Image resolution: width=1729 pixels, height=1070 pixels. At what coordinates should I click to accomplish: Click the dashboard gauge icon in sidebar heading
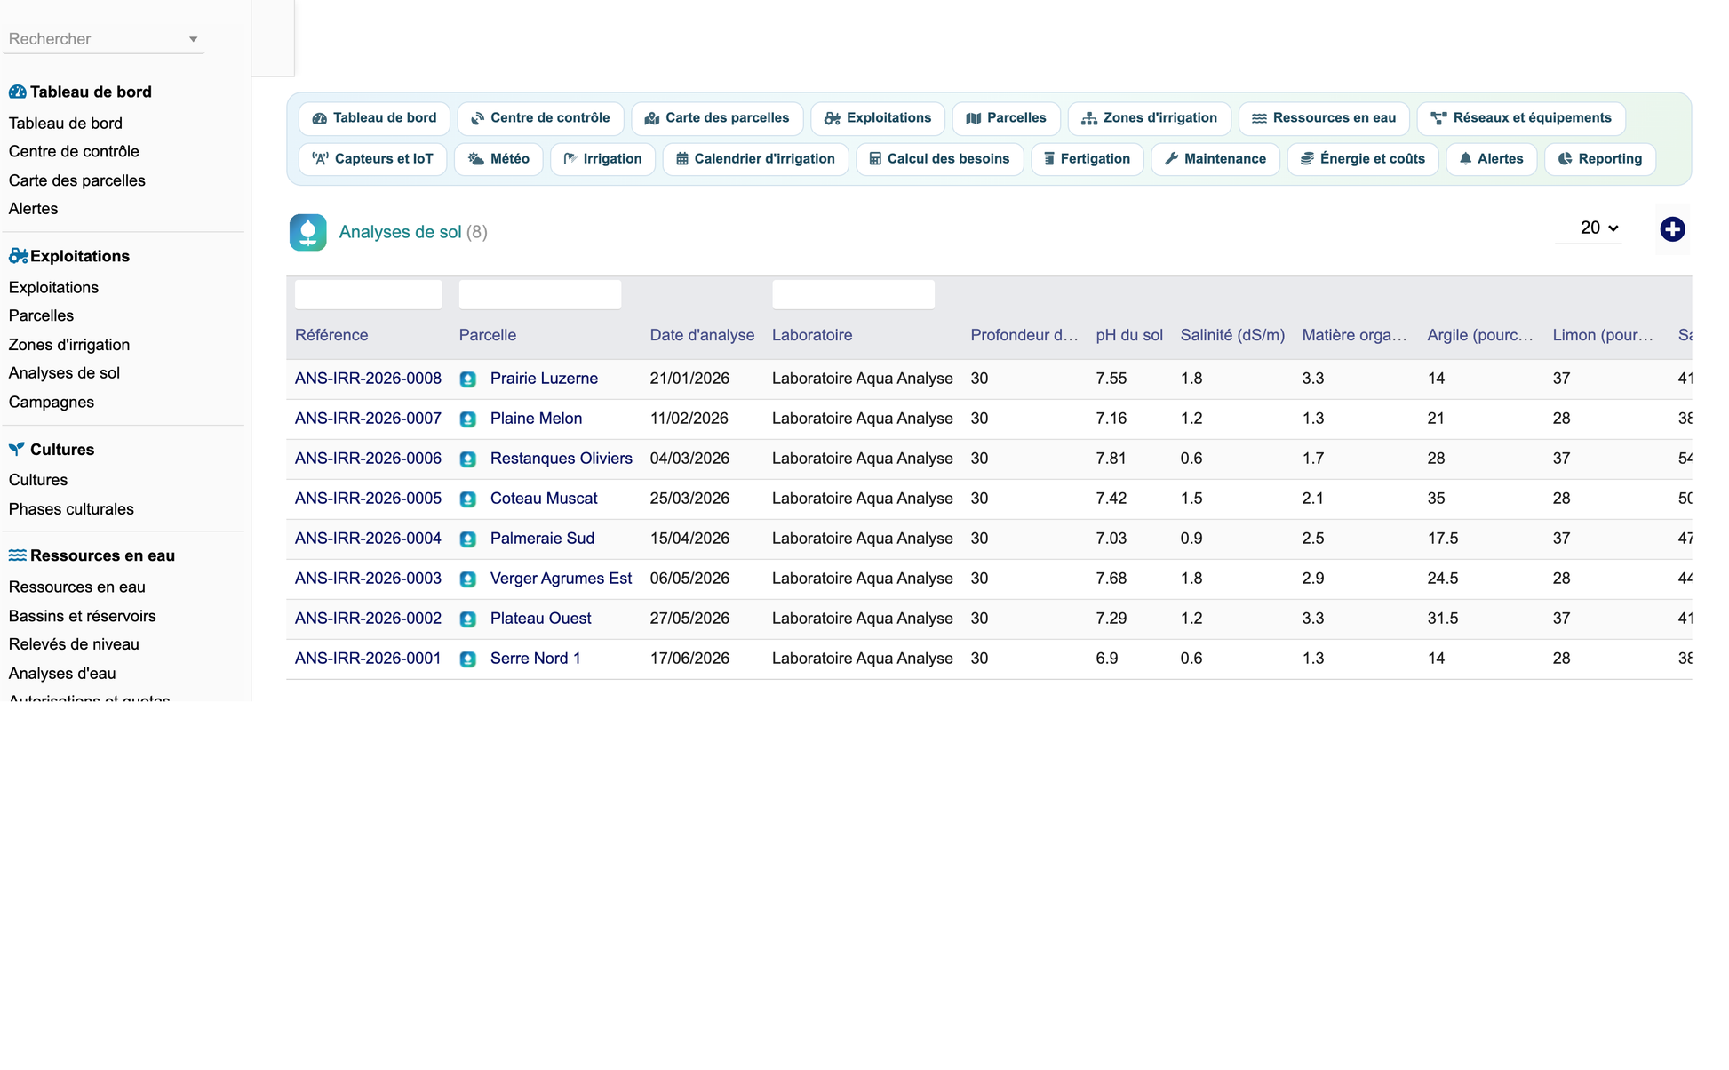17,92
